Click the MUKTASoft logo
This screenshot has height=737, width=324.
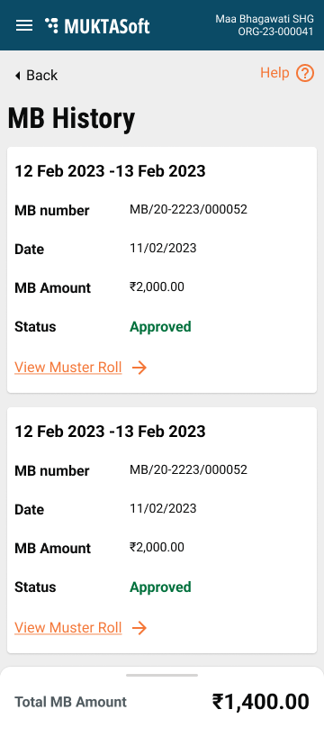point(97,26)
